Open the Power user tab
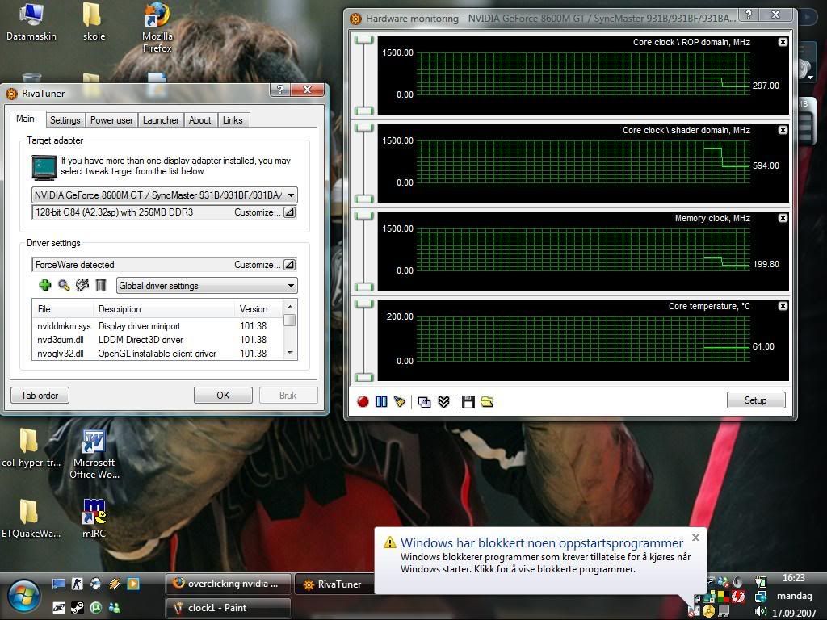827x620 pixels. (111, 120)
